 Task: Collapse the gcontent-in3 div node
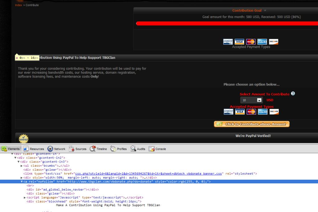click(18, 162)
